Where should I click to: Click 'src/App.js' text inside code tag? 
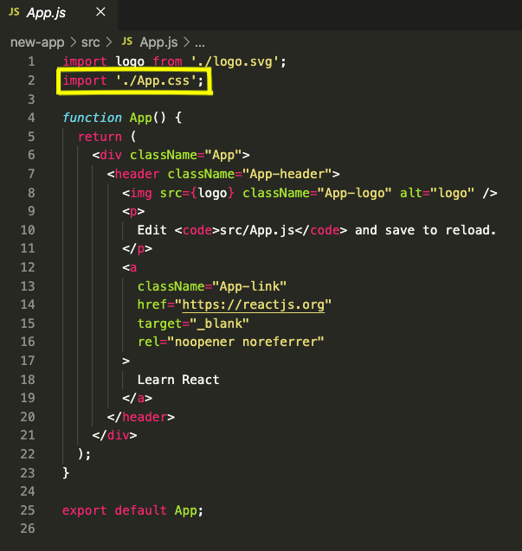[x=257, y=230]
